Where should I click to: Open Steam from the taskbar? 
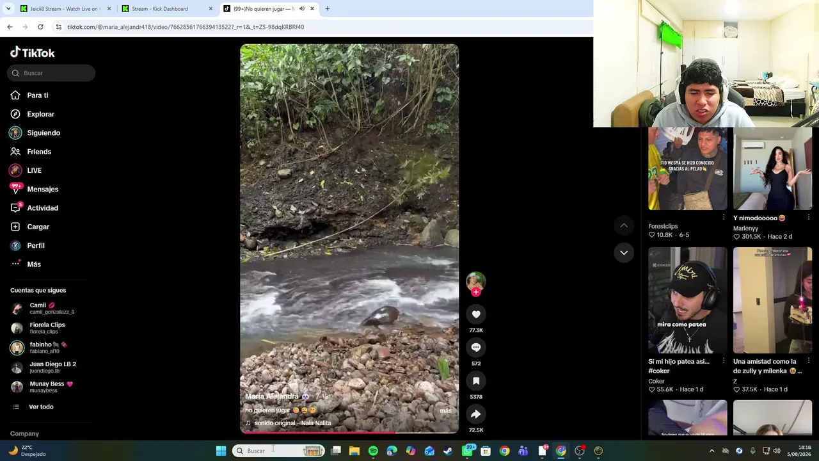click(448, 451)
